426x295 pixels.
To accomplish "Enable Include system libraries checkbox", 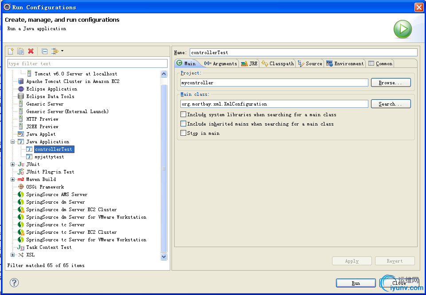I will click(x=184, y=114).
